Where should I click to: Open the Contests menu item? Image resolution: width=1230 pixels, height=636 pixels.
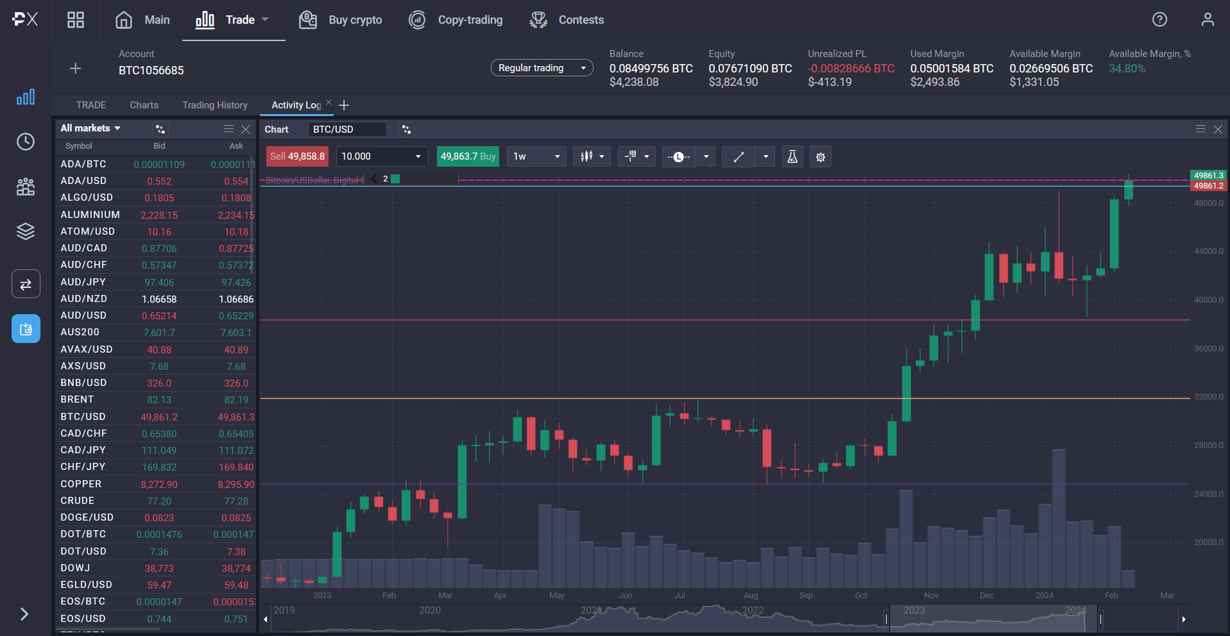pos(567,20)
